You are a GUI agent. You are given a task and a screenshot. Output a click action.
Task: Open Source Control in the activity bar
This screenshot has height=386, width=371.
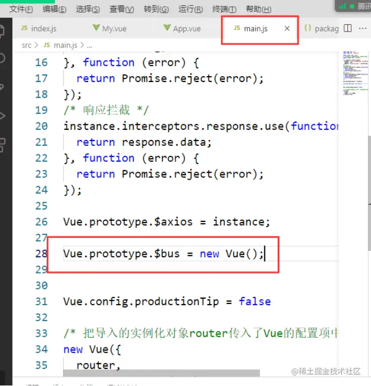point(2,87)
